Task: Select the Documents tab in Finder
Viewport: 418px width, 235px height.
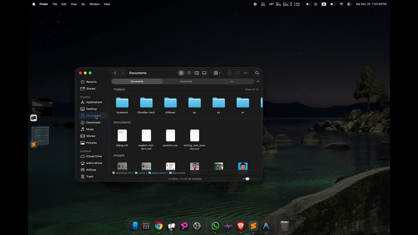Action: click(137, 81)
